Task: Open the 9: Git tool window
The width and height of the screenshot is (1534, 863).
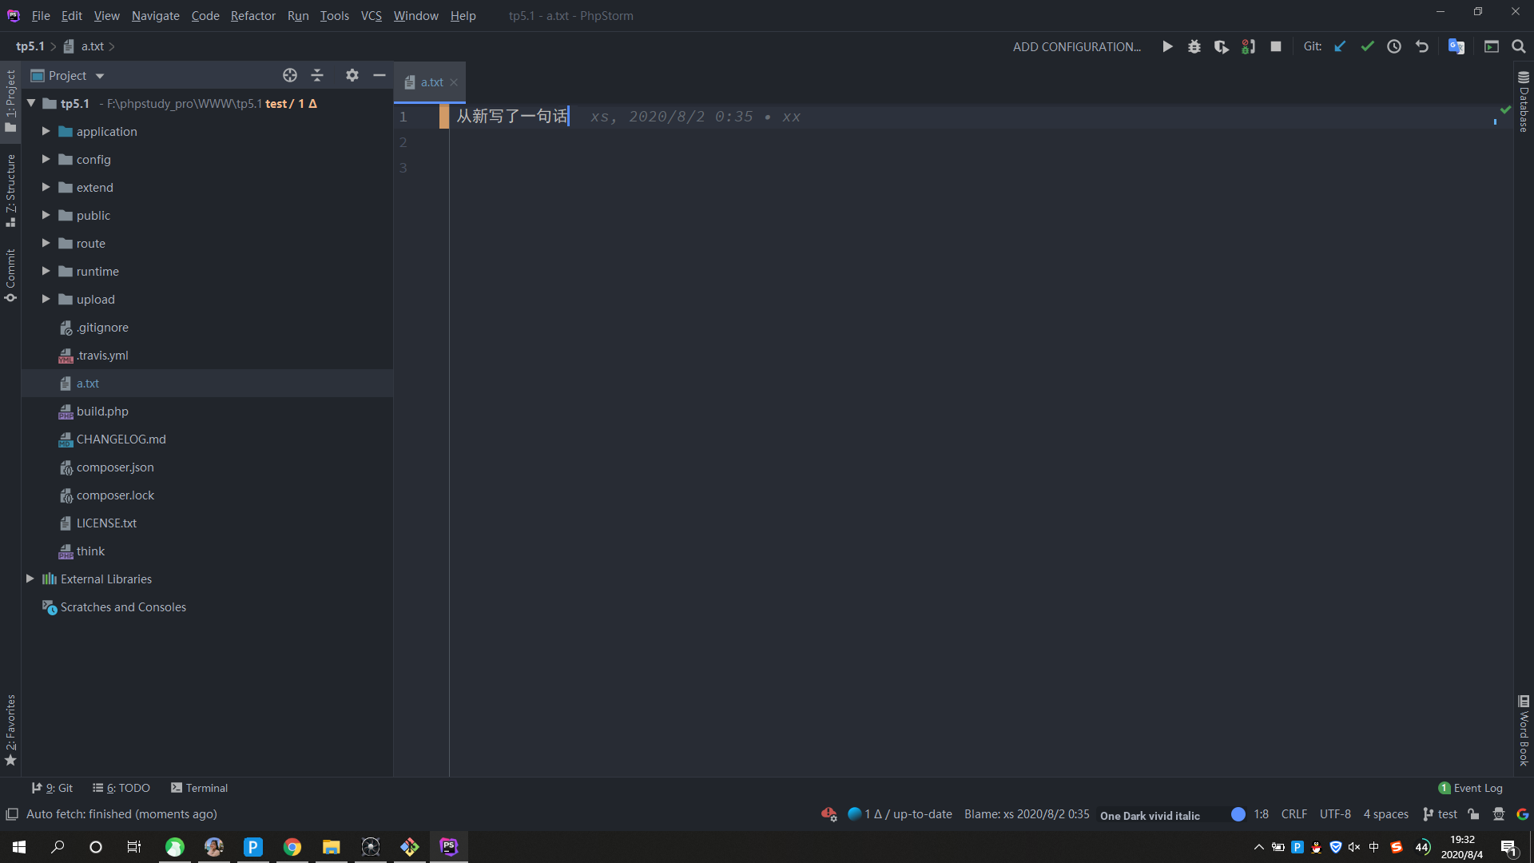Action: coord(52,788)
